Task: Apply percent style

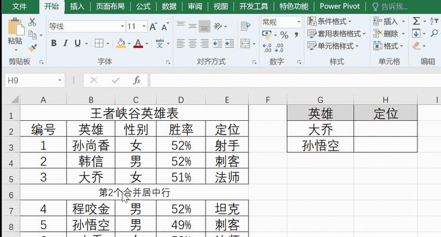Action: (285, 35)
